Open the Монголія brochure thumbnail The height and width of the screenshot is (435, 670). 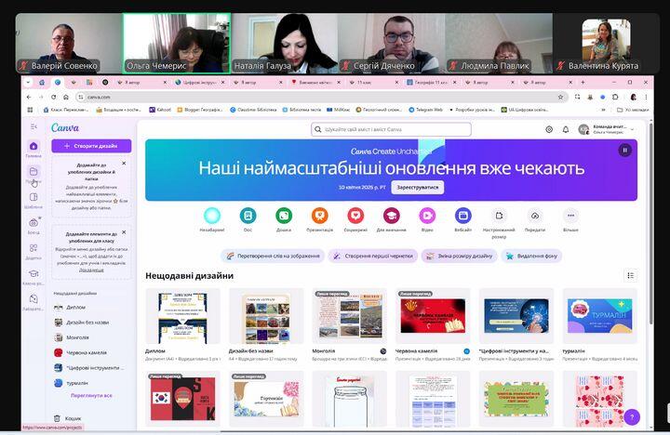(x=350, y=317)
